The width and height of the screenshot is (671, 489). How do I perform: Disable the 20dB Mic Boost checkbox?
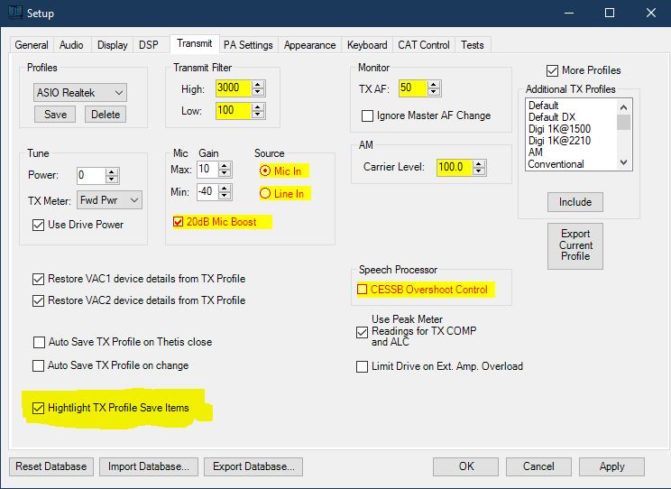coord(179,222)
